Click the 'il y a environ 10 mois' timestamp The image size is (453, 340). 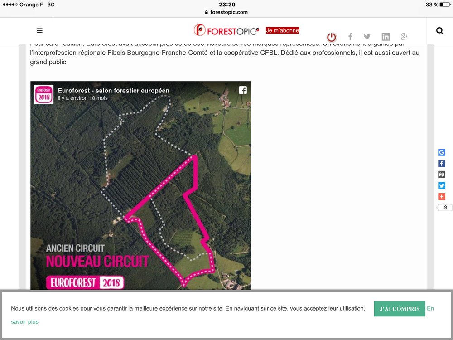point(82,98)
